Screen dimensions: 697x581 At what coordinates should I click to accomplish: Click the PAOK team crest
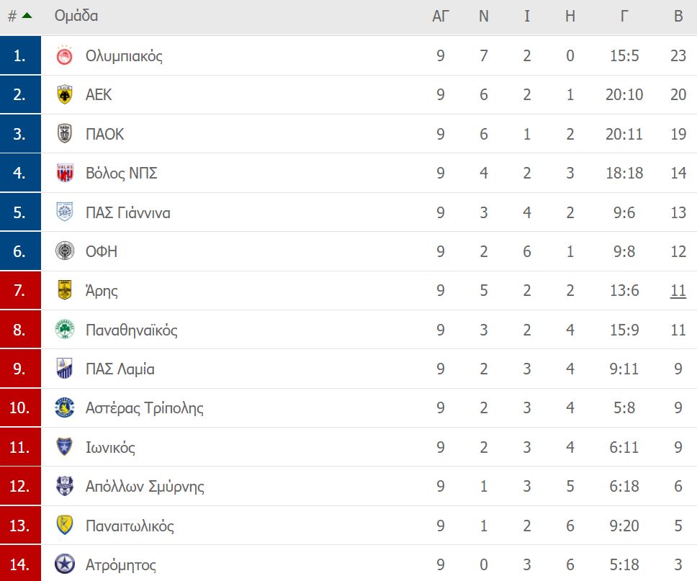point(65,134)
